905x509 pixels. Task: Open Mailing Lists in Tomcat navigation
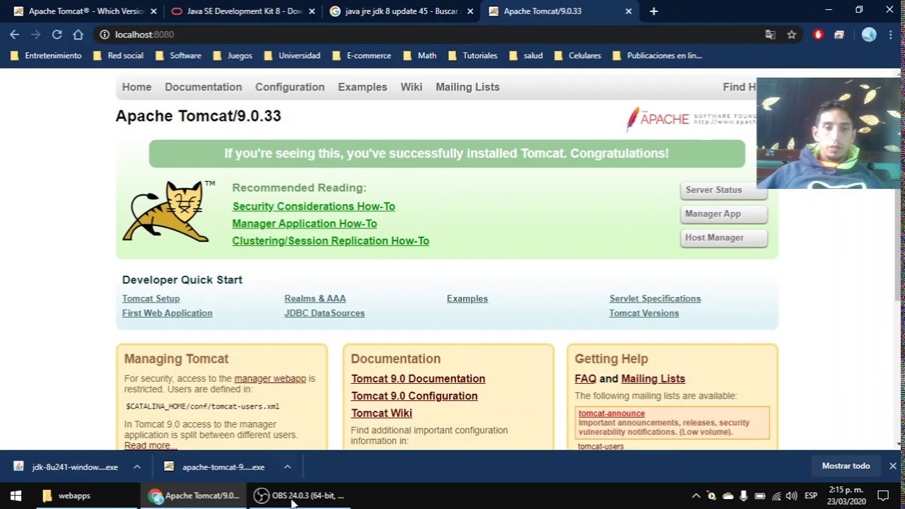pos(467,87)
